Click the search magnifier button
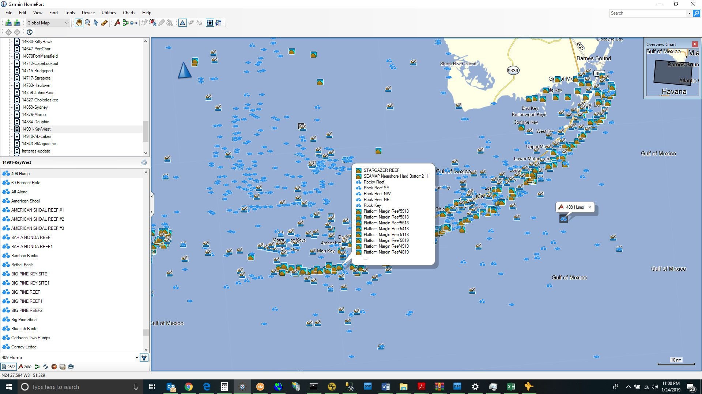 [x=697, y=13]
